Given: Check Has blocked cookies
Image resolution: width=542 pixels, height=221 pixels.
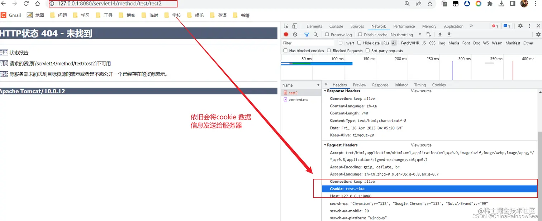Looking at the screenshot, I should point(285,51).
